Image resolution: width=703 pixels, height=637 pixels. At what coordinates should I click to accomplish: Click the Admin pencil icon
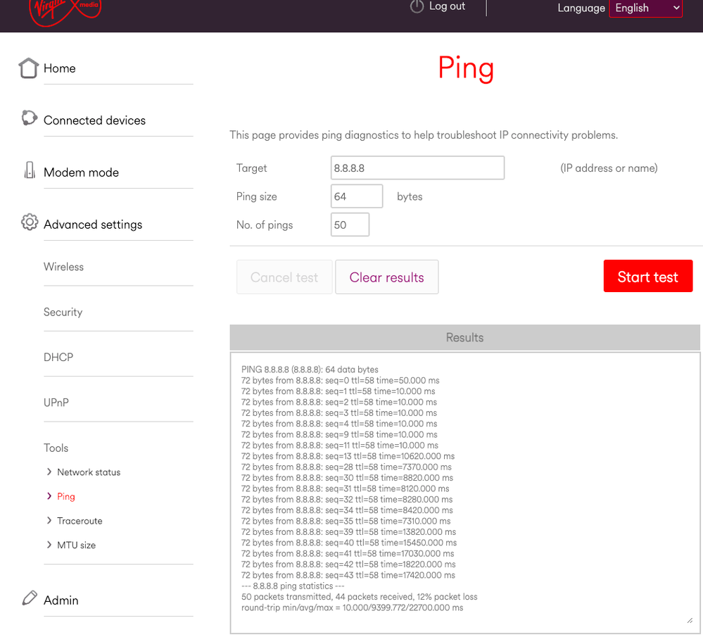(x=30, y=598)
